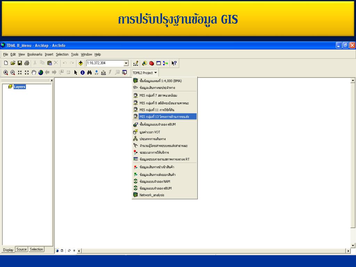Activate the Identify tool
This screenshot has height=267, width=356.
[83, 72]
